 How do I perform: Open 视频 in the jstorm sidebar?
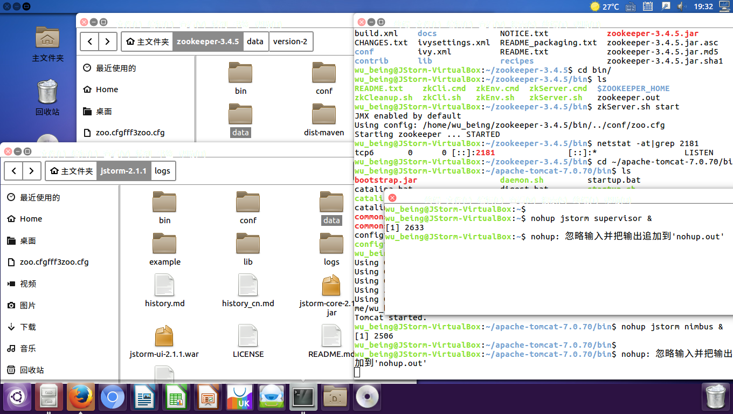coord(59,284)
